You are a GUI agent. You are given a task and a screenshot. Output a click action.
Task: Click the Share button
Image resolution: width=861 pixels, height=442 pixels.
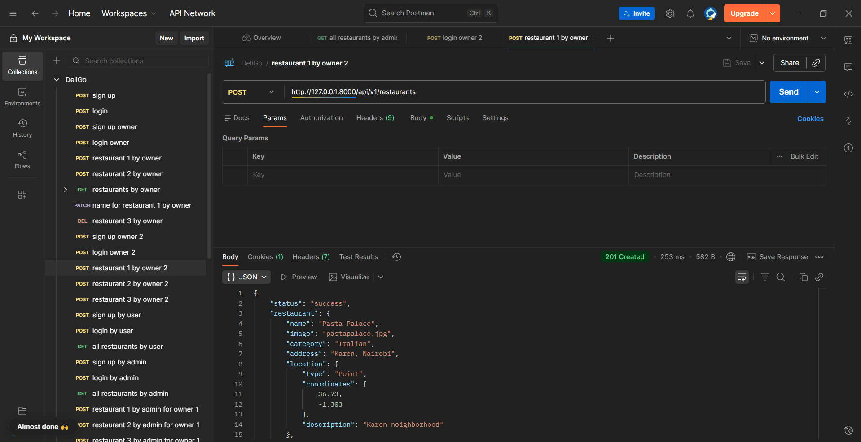coord(790,63)
